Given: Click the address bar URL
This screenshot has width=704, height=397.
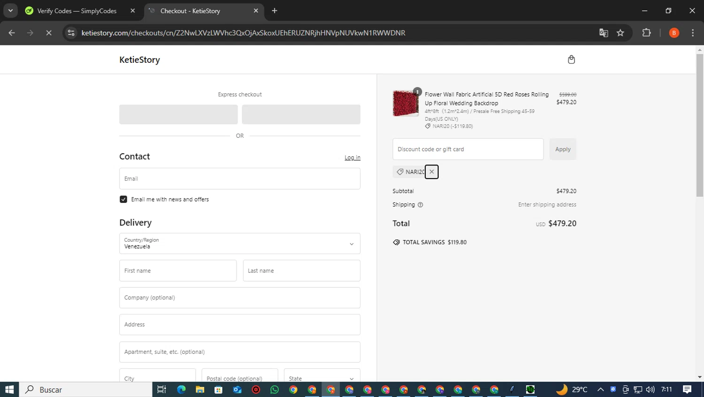Looking at the screenshot, I should click(x=243, y=33).
